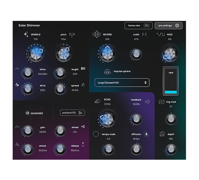Click the Solar Shimmer title
Screen dimensions: 199x180
(x=30, y=26)
